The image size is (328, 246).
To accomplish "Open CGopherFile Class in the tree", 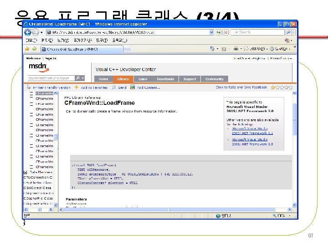I will pos(38,198).
